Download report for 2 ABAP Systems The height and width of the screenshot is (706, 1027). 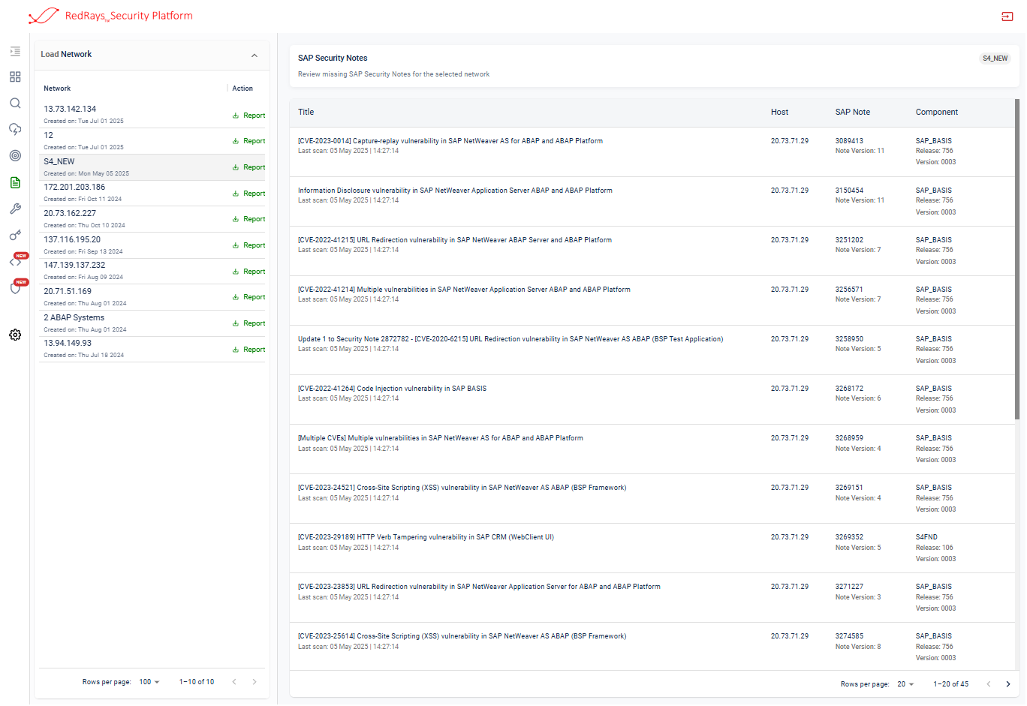[248, 323]
